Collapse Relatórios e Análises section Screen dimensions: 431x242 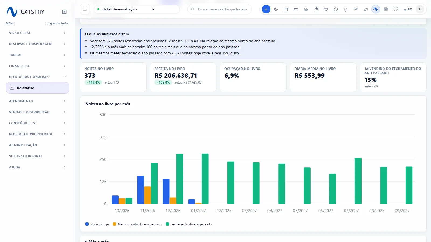pyautogui.click(x=37, y=77)
